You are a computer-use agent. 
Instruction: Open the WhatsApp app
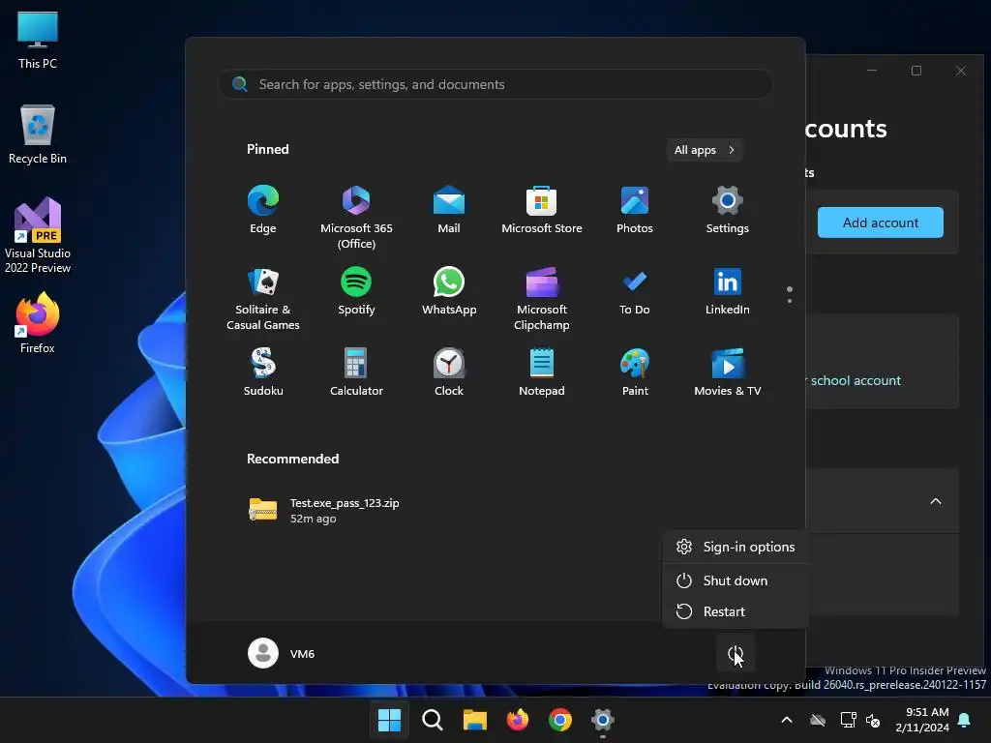449,291
